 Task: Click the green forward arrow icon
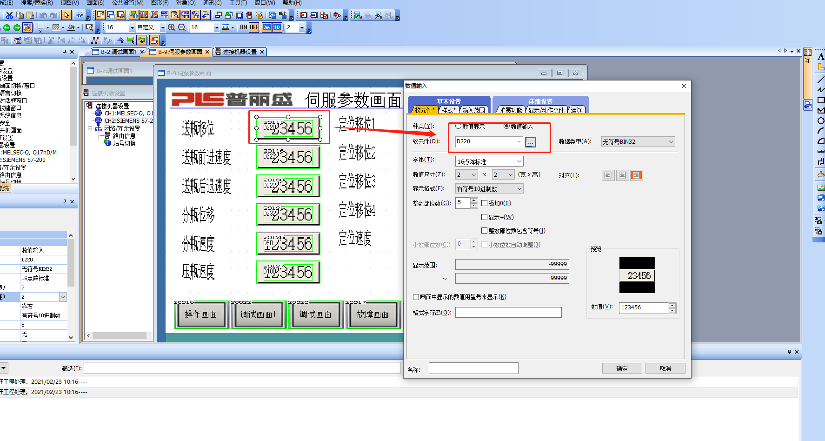(17, 27)
